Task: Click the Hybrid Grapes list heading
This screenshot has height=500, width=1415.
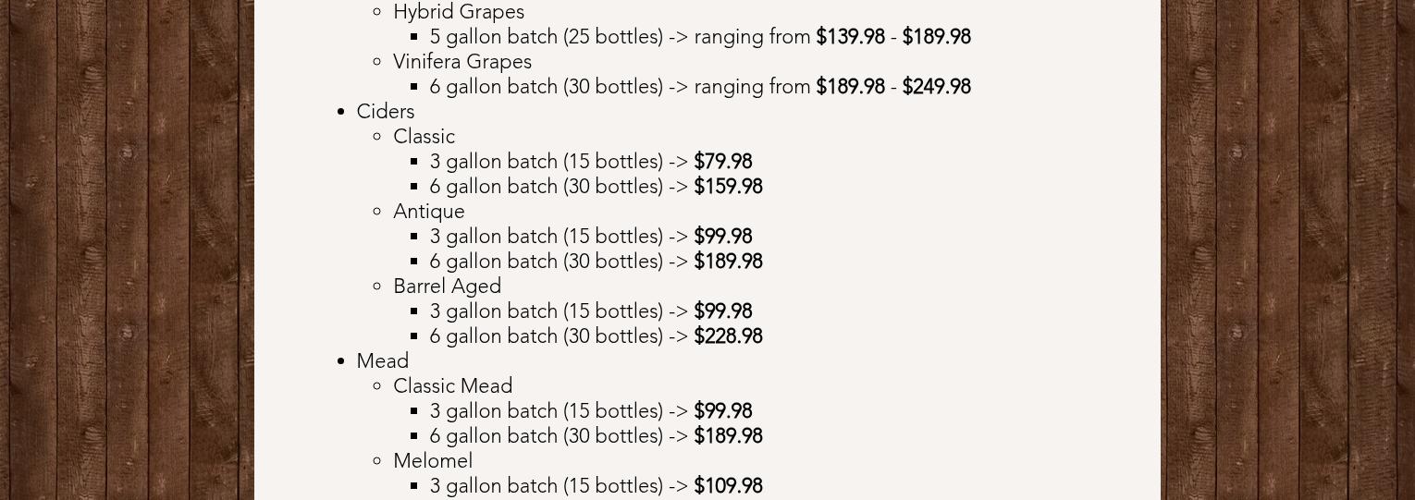Action: [458, 12]
